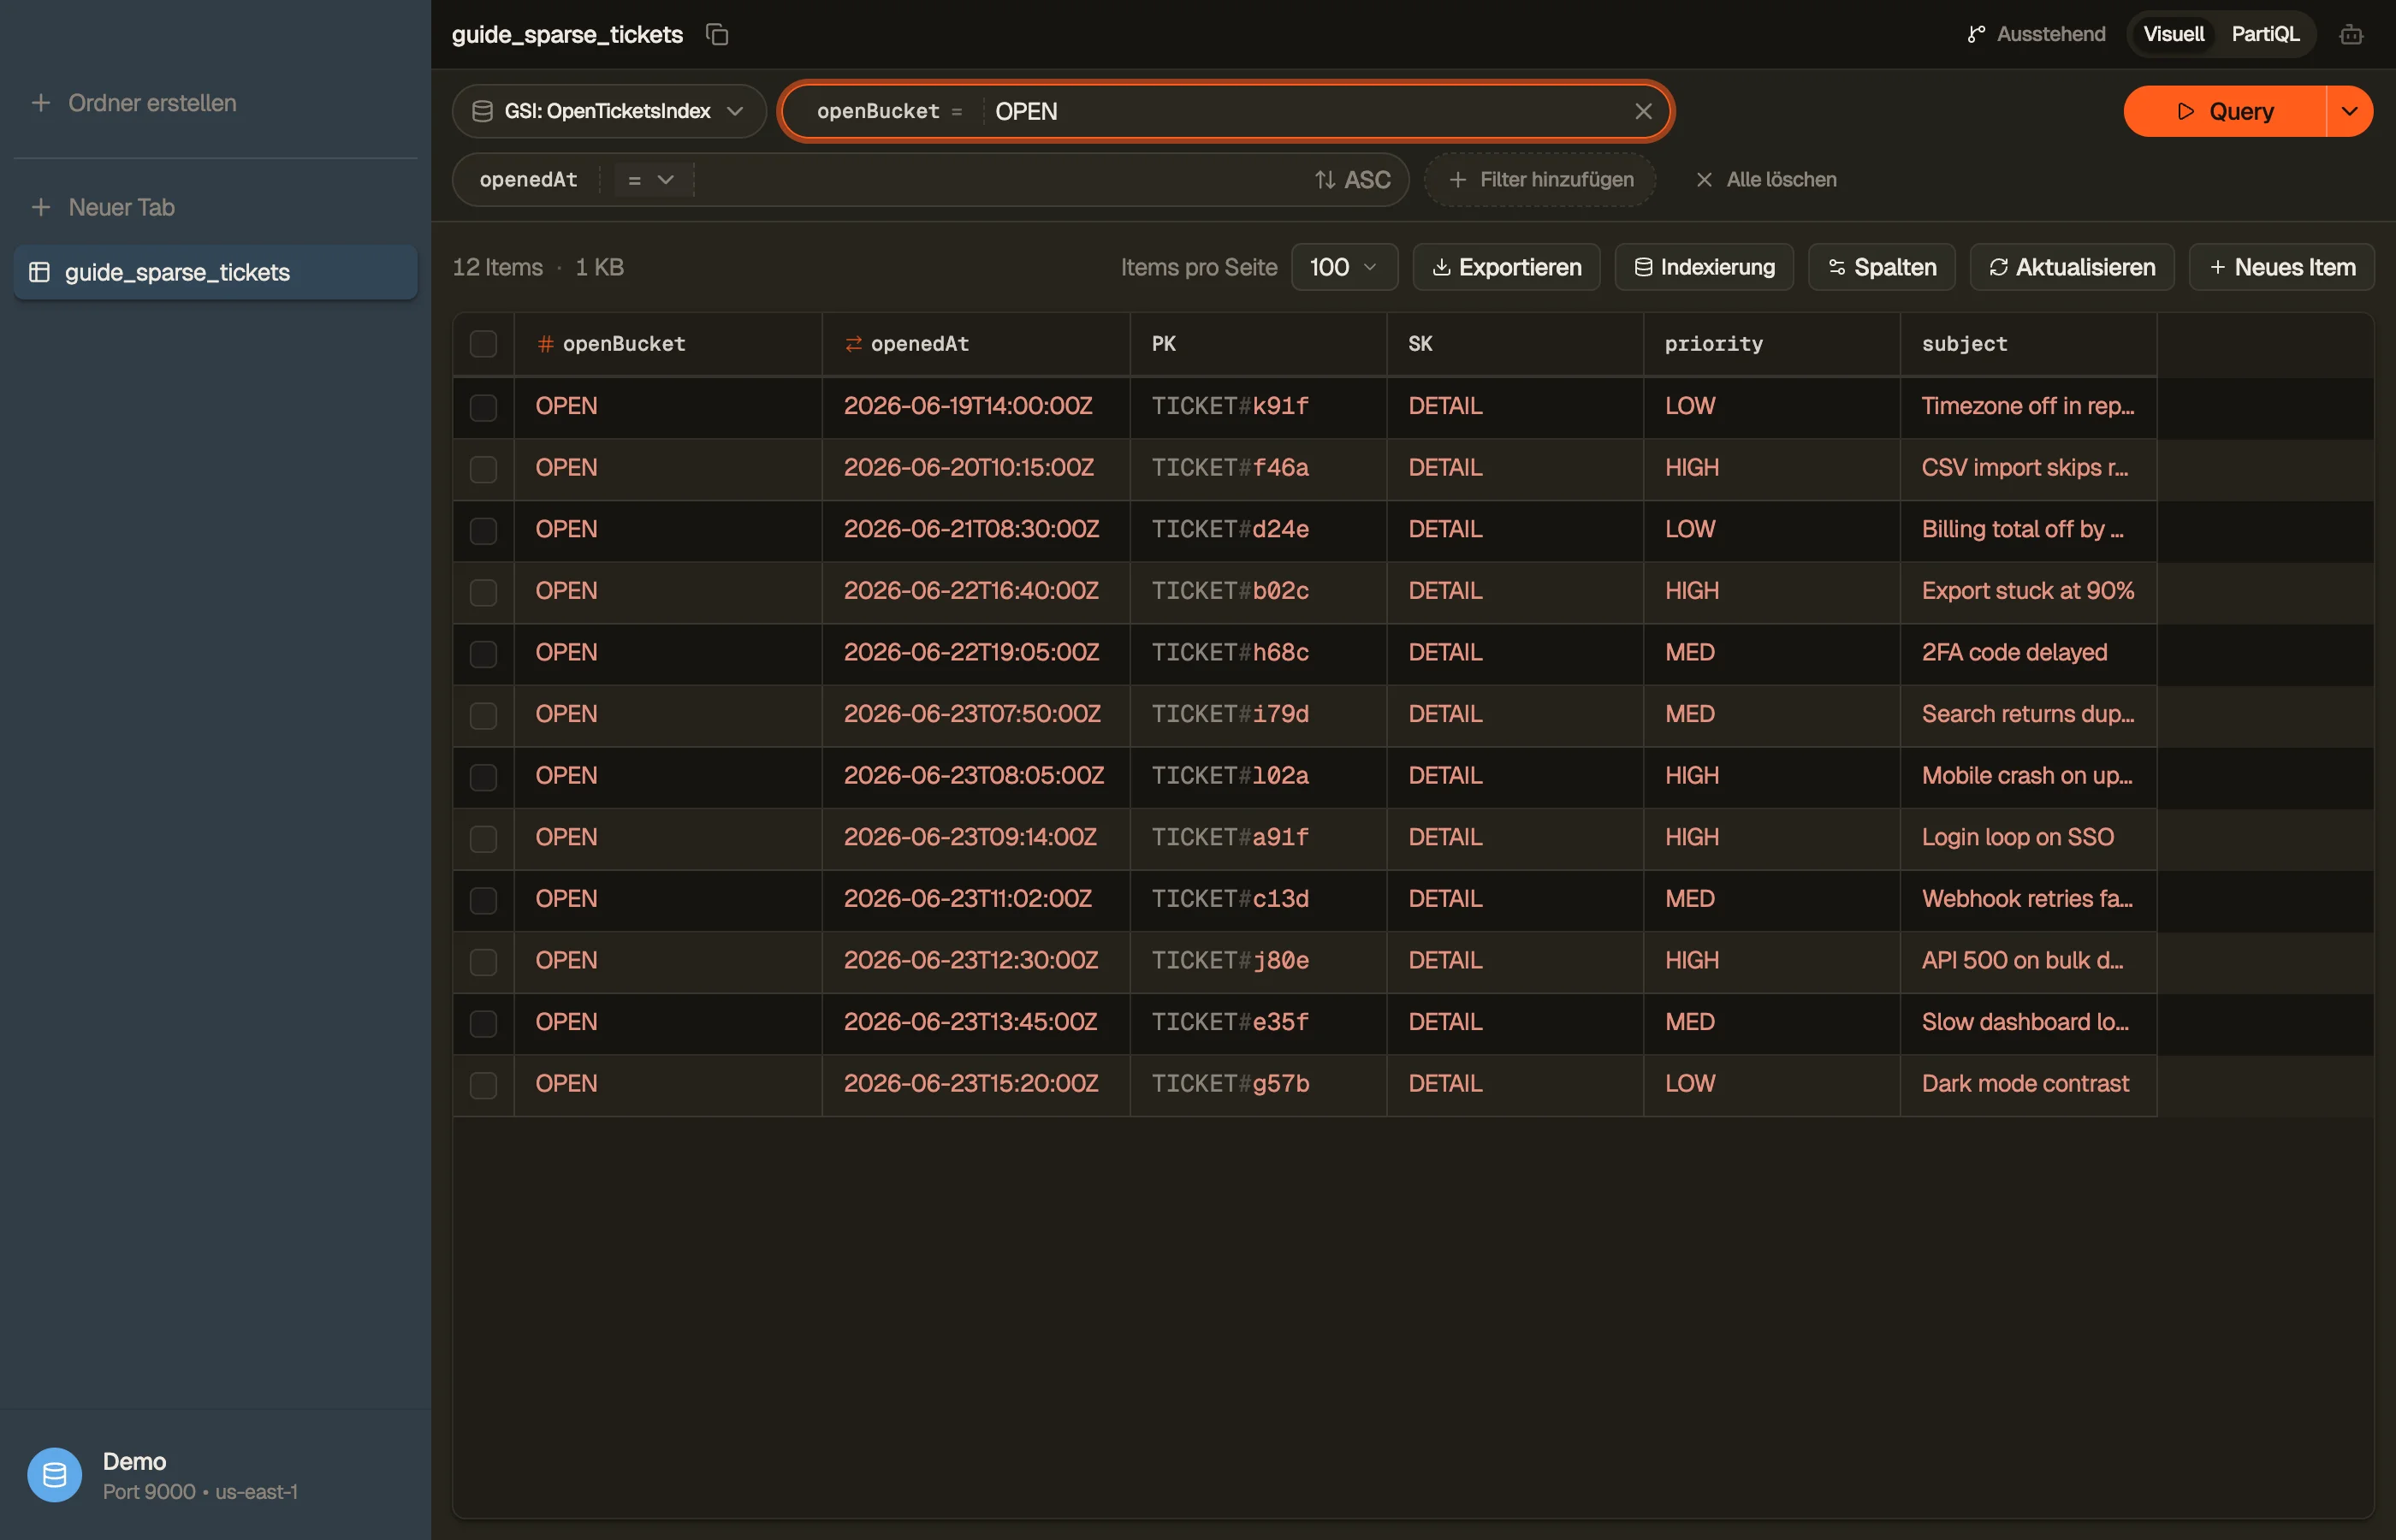
Task: Select the TICKET#f46a row checkbox
Action: [483, 468]
